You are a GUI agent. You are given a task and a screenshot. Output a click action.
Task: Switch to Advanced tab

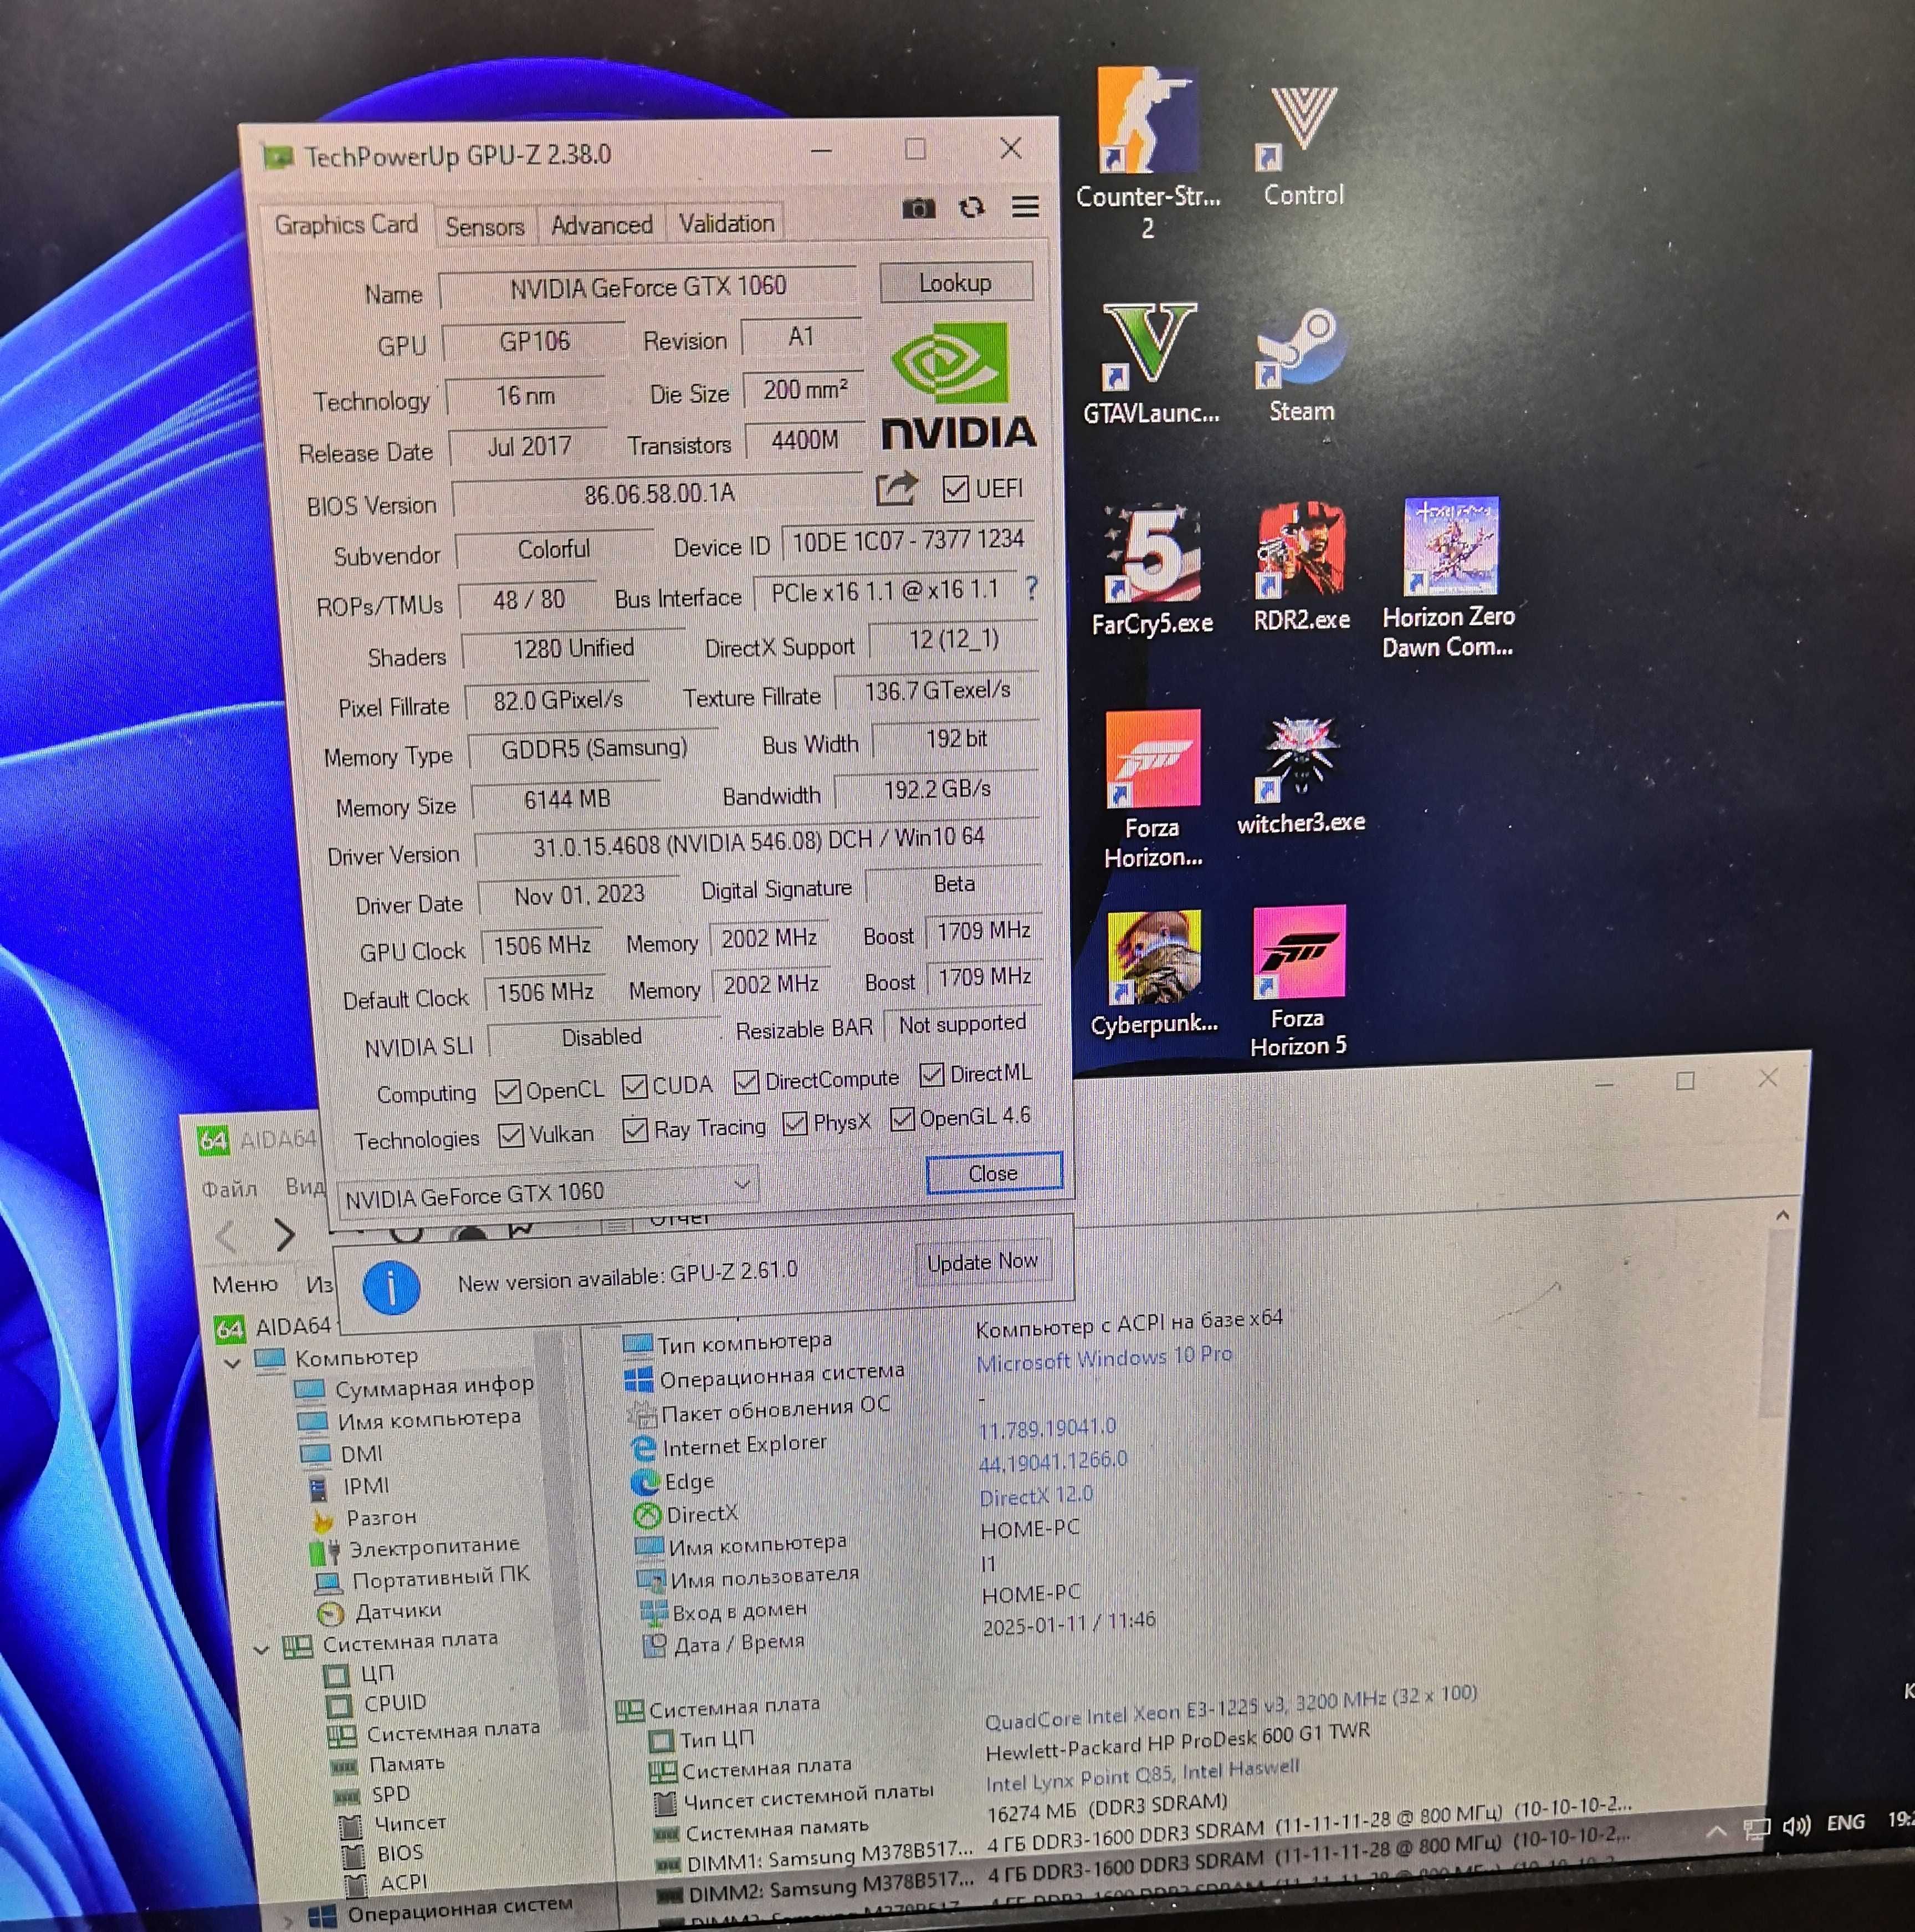click(602, 225)
